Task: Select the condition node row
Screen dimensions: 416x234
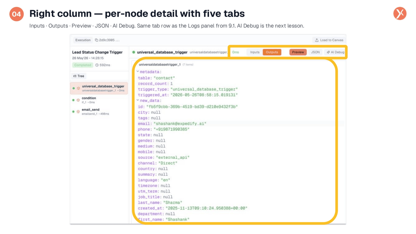Action: (x=99, y=100)
